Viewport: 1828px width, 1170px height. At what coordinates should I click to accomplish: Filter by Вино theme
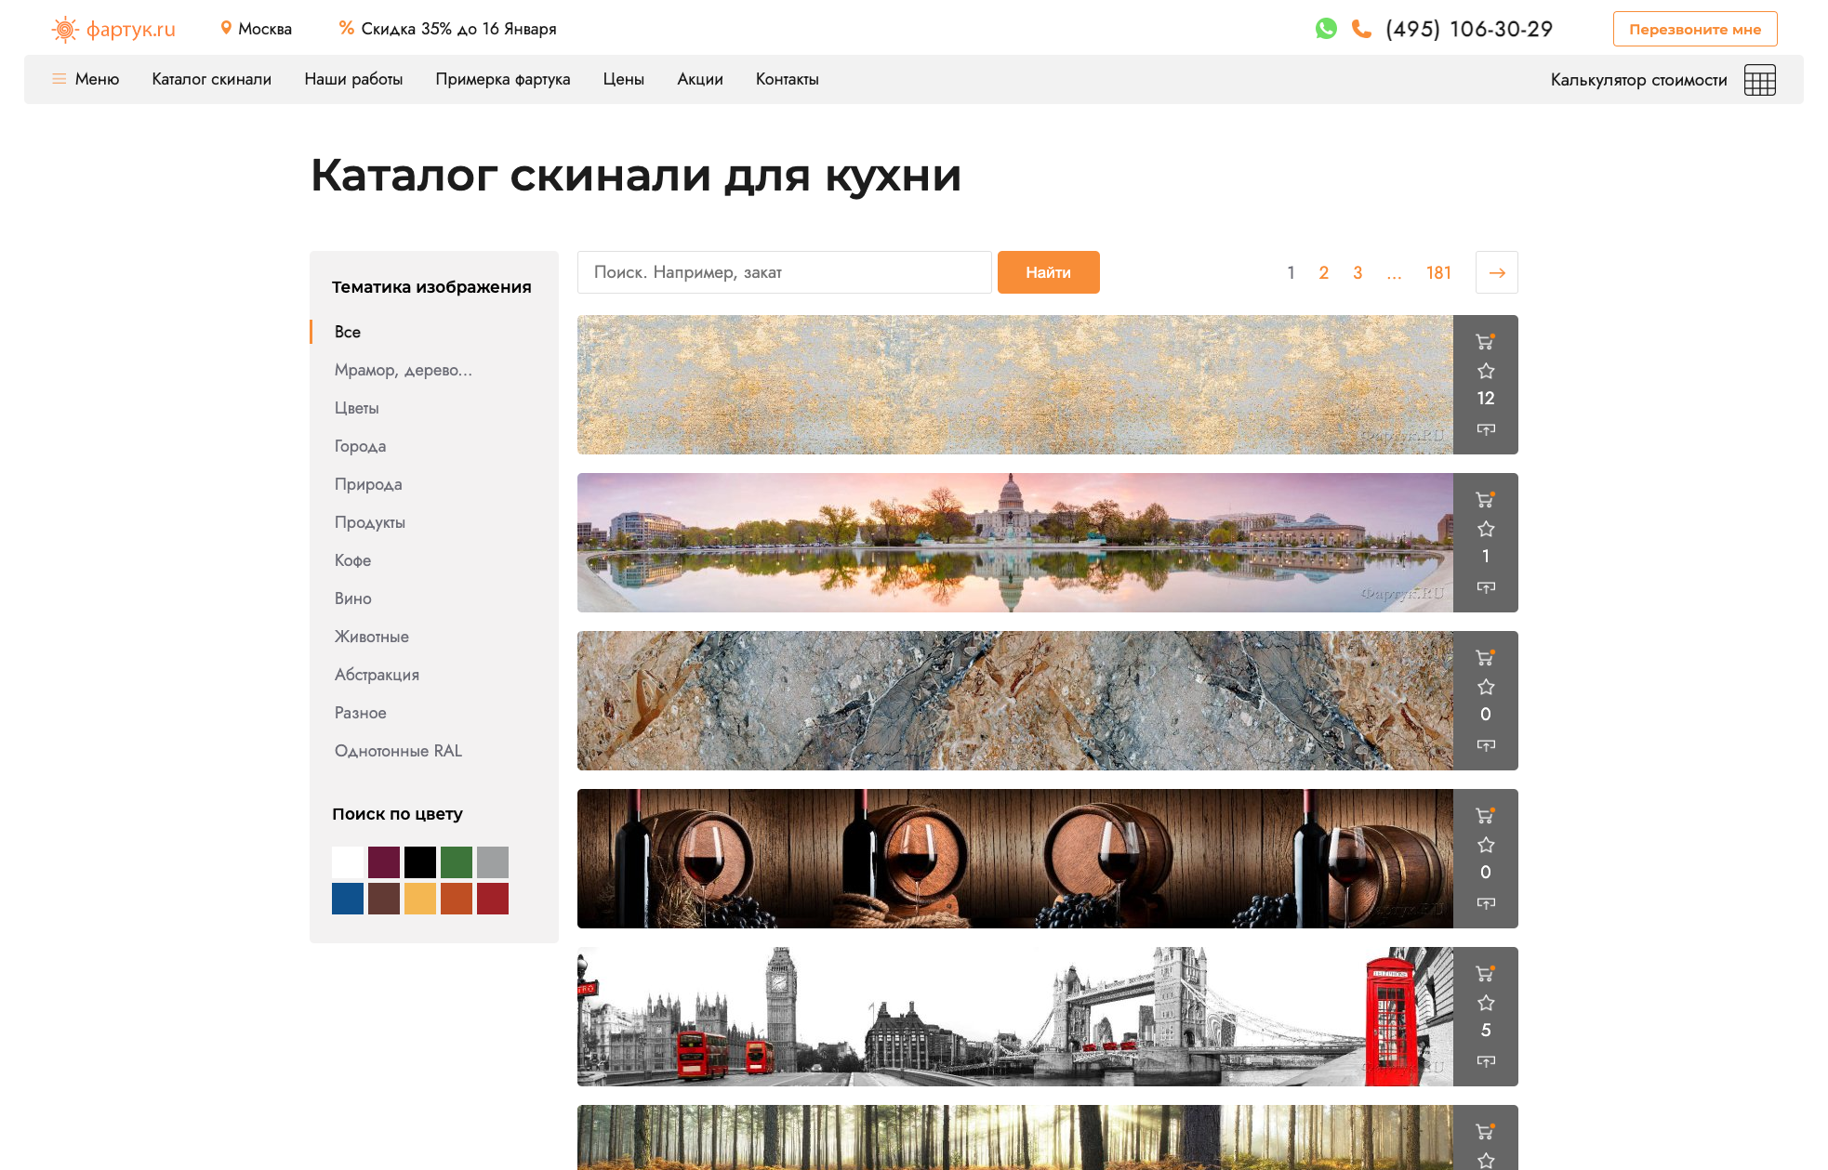pyautogui.click(x=353, y=598)
